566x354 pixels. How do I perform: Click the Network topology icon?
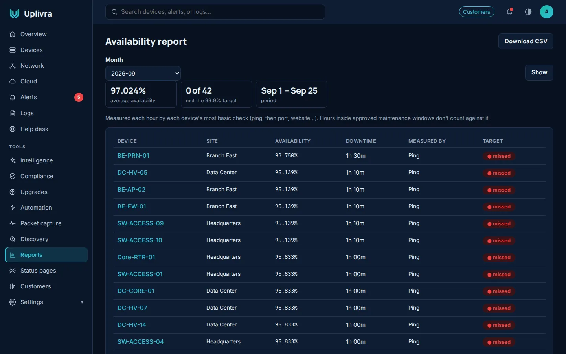[x=13, y=66]
